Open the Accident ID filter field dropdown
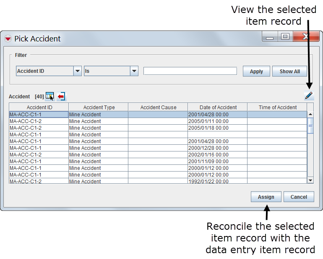323x259 pixels. pyautogui.click(x=77, y=71)
